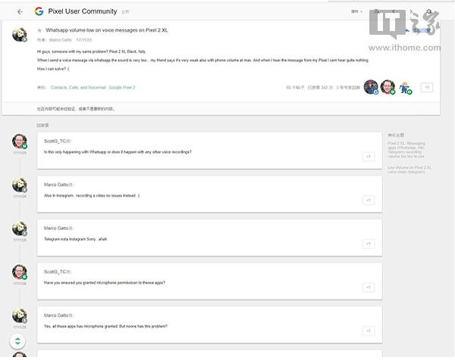Screen dimensions: 455x360
Task: Click the topic title about Whatsapp volume
Action: (x=107, y=30)
